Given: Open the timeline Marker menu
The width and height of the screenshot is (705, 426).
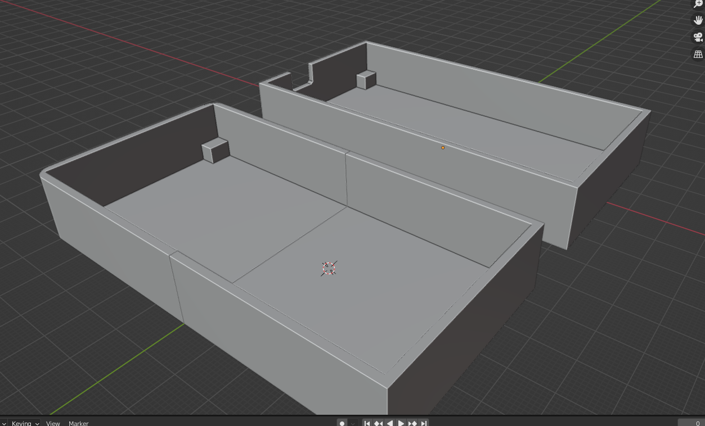Looking at the screenshot, I should click(79, 423).
